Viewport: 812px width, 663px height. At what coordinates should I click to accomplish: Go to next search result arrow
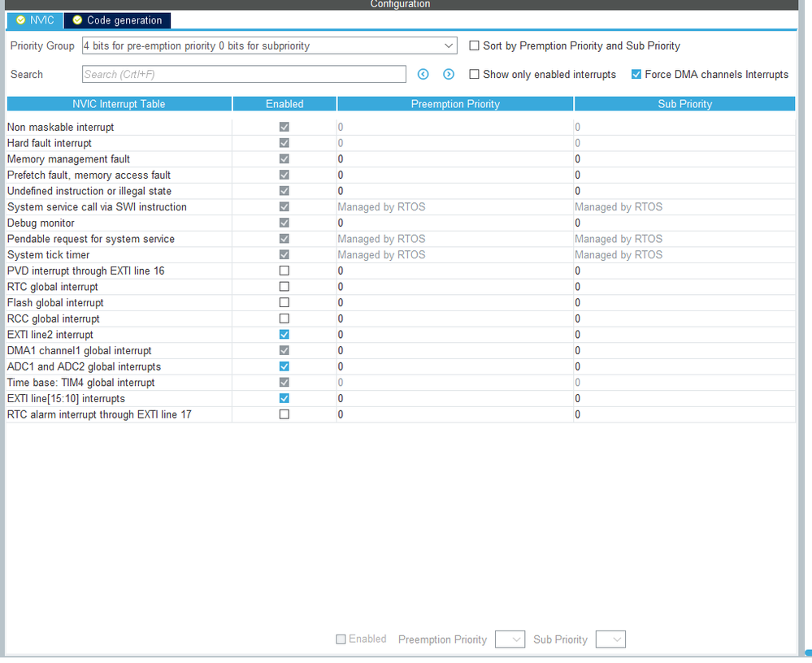click(x=449, y=74)
